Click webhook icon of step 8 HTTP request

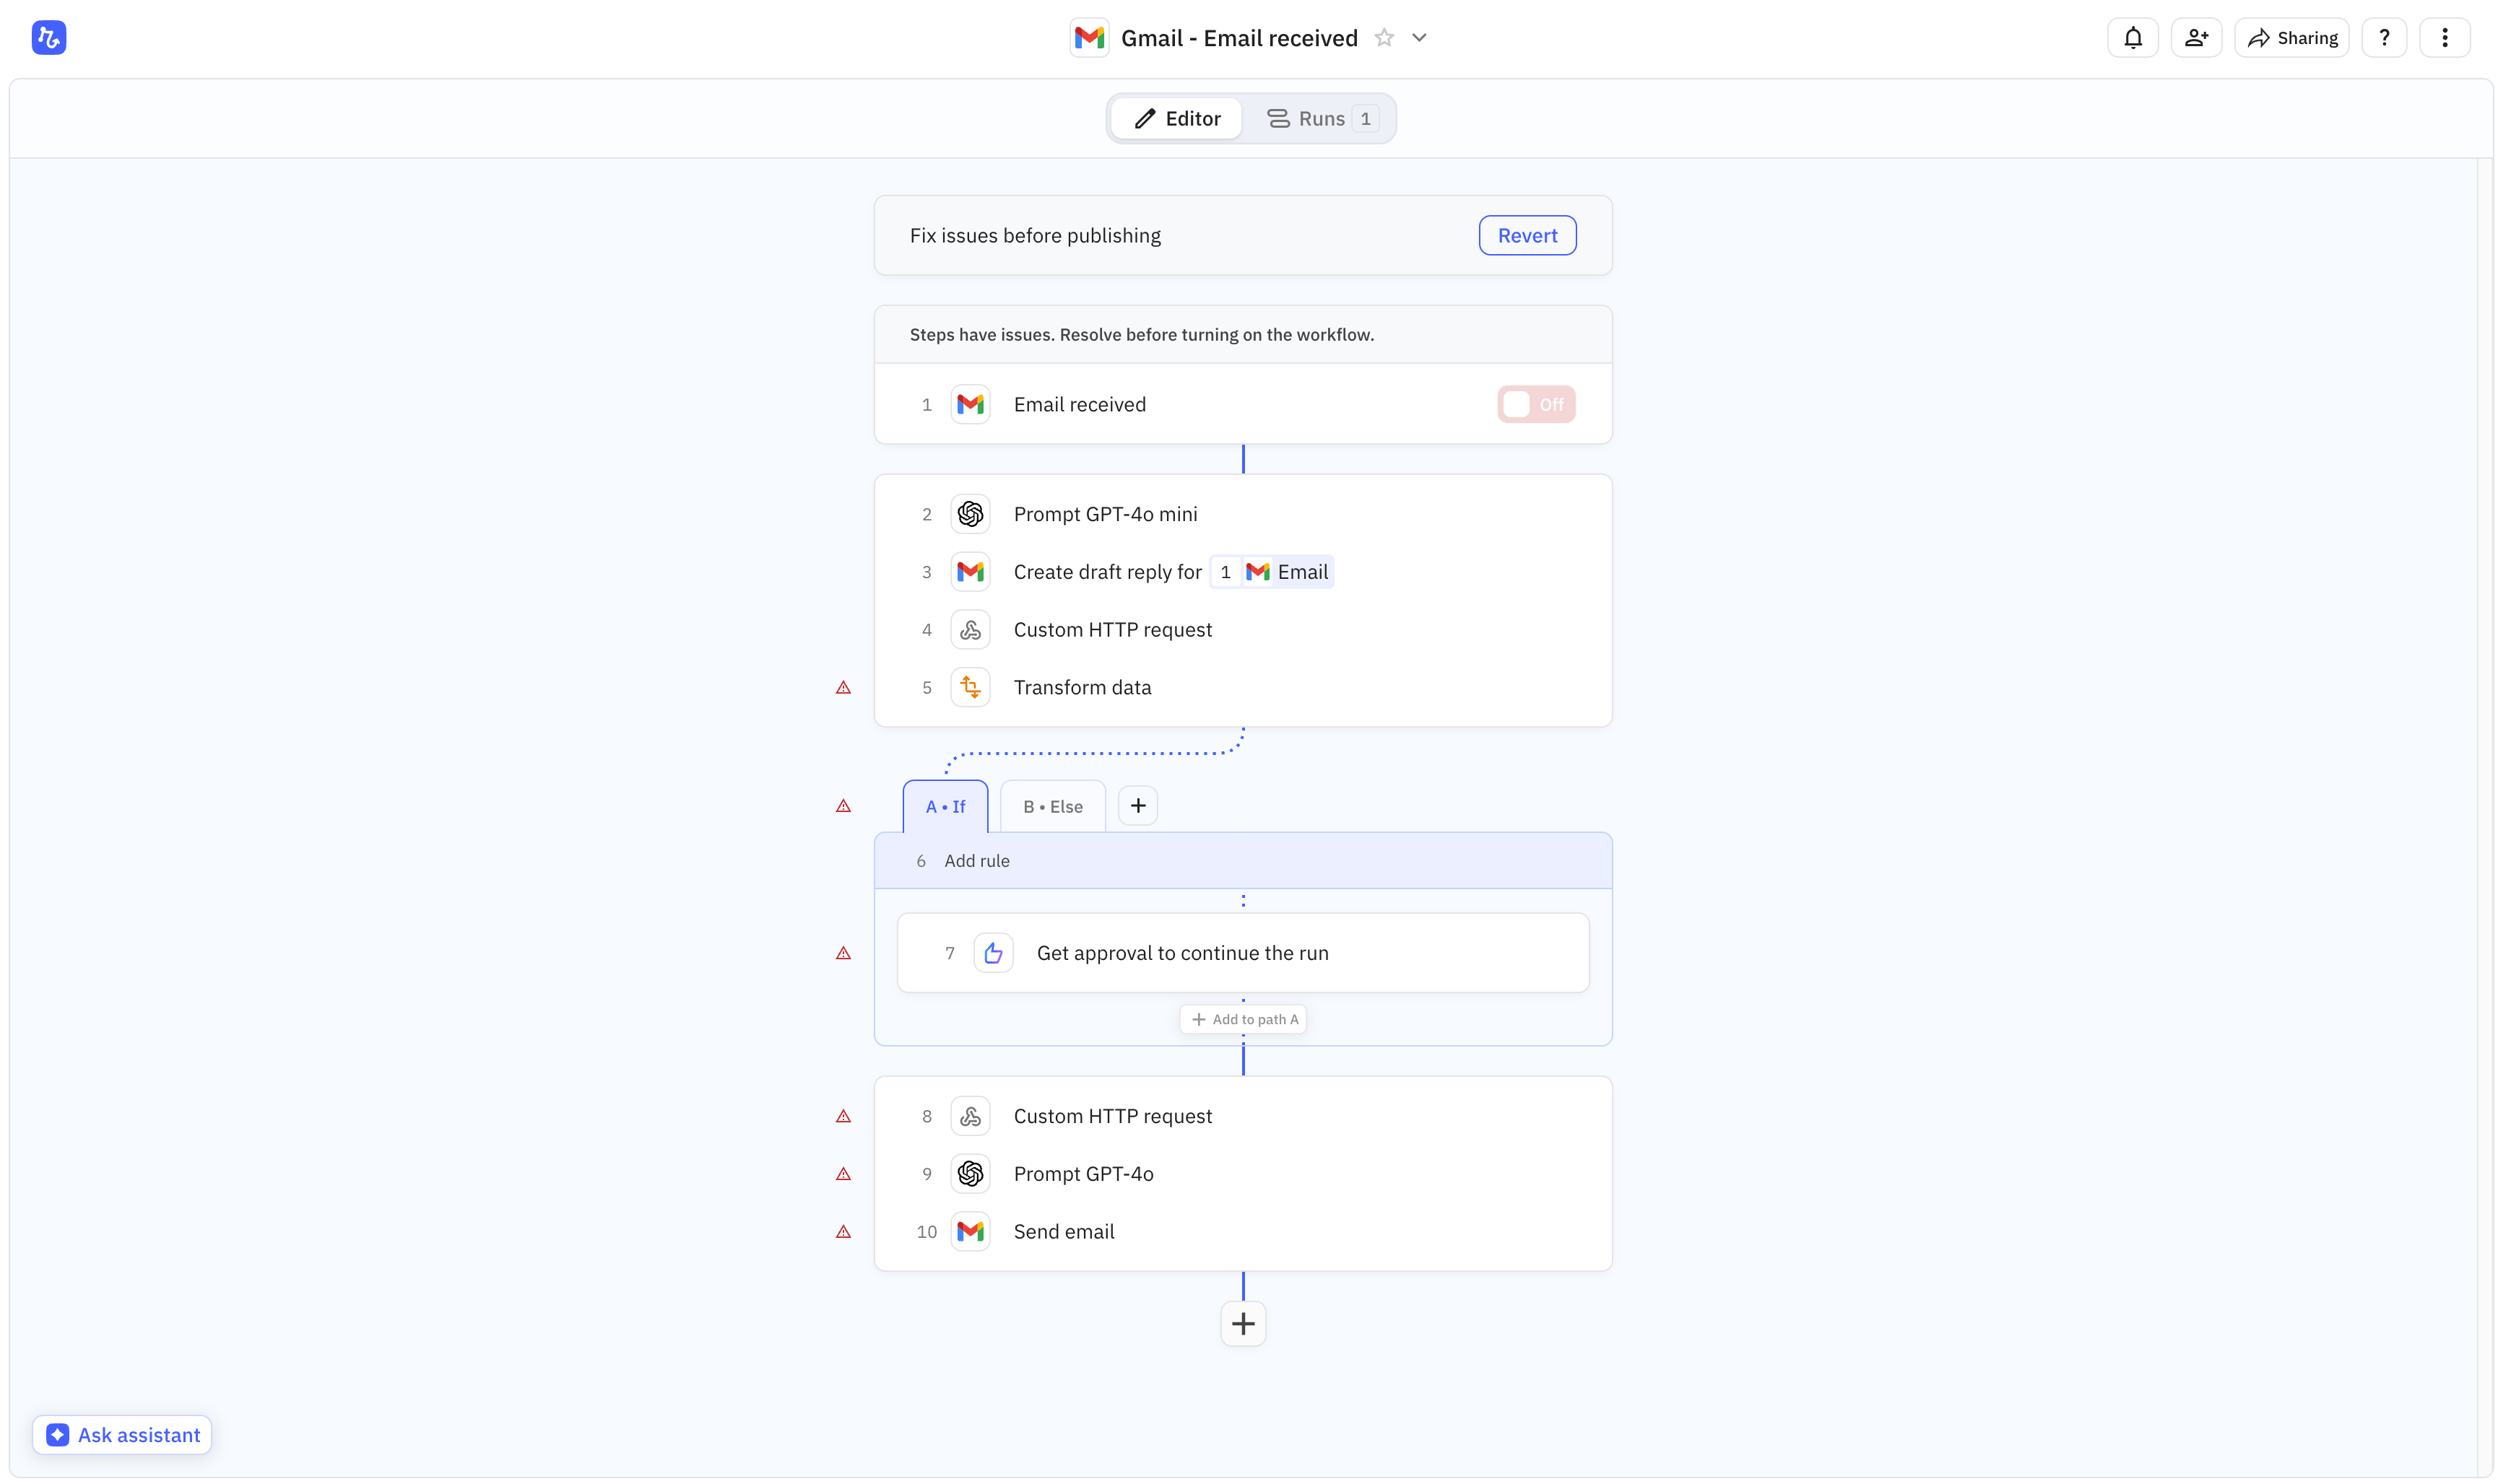click(x=969, y=1116)
